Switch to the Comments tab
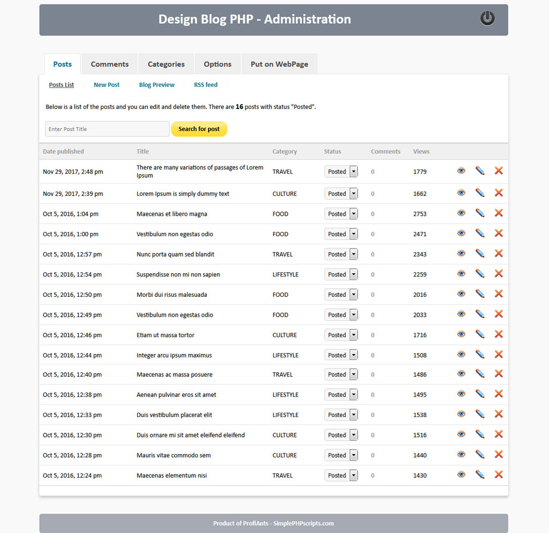Image resolution: width=549 pixels, height=533 pixels. click(109, 63)
